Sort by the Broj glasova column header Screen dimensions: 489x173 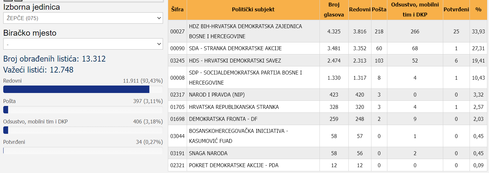333,10
